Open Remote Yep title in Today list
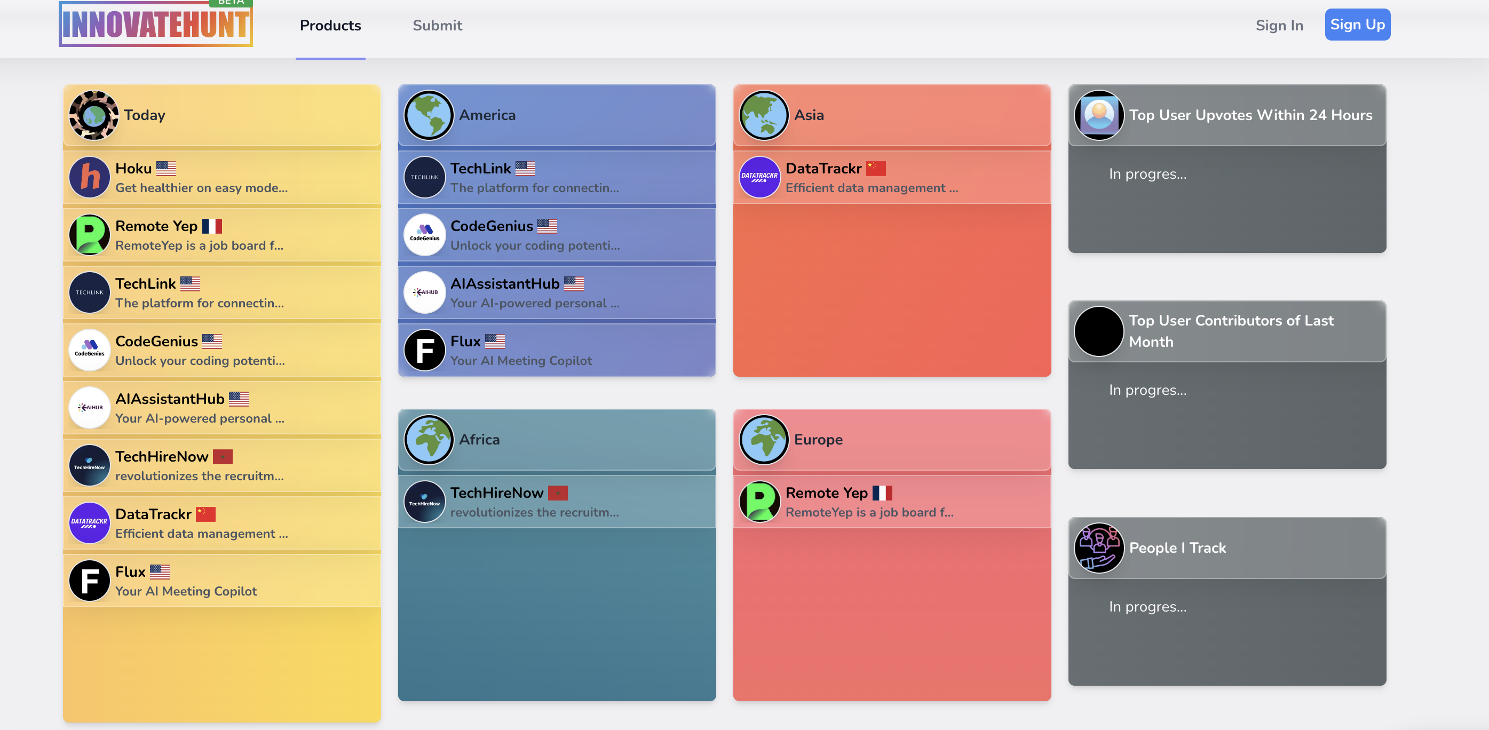1489x730 pixels. [157, 226]
